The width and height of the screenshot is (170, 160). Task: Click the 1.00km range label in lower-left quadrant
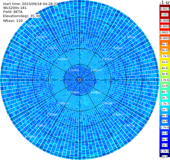[74, 92]
